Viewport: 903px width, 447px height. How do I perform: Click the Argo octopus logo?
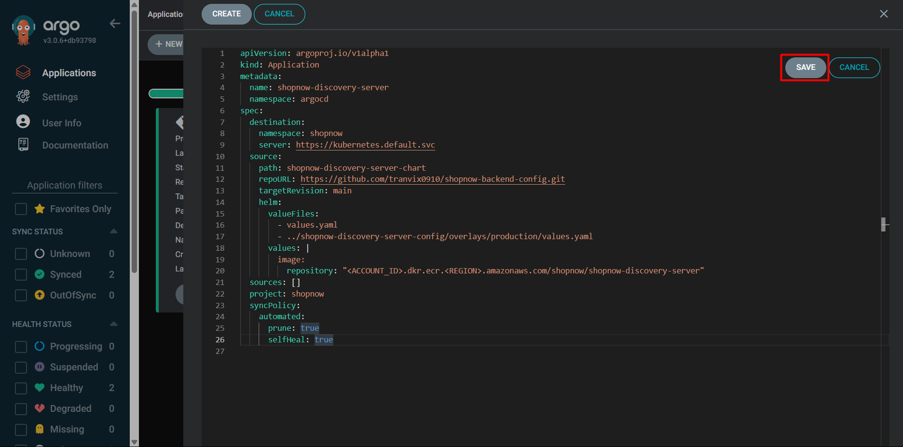(x=23, y=30)
